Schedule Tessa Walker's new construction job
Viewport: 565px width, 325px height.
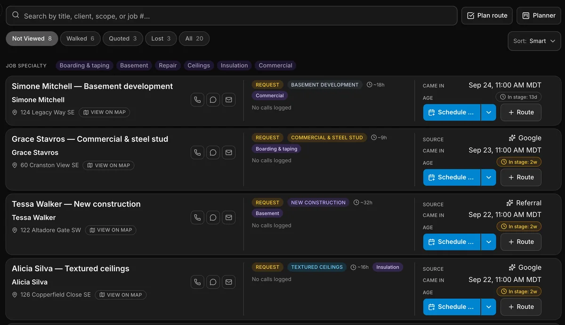tap(452, 242)
